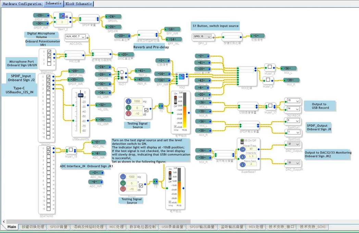
Task: Open the AUX_ADC_7 dropdown
Action: pyautogui.click(x=83, y=36)
